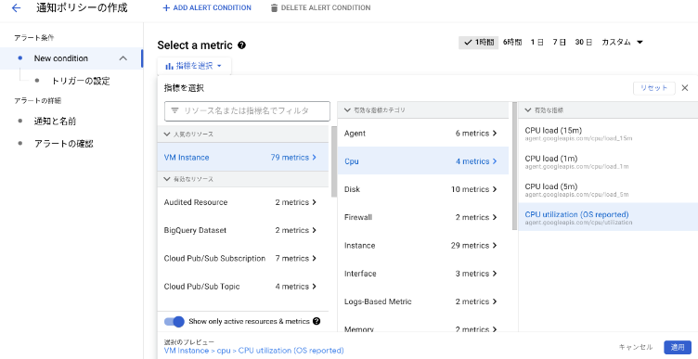
Task: Click the resource list scrollbar
Action: coord(334,161)
